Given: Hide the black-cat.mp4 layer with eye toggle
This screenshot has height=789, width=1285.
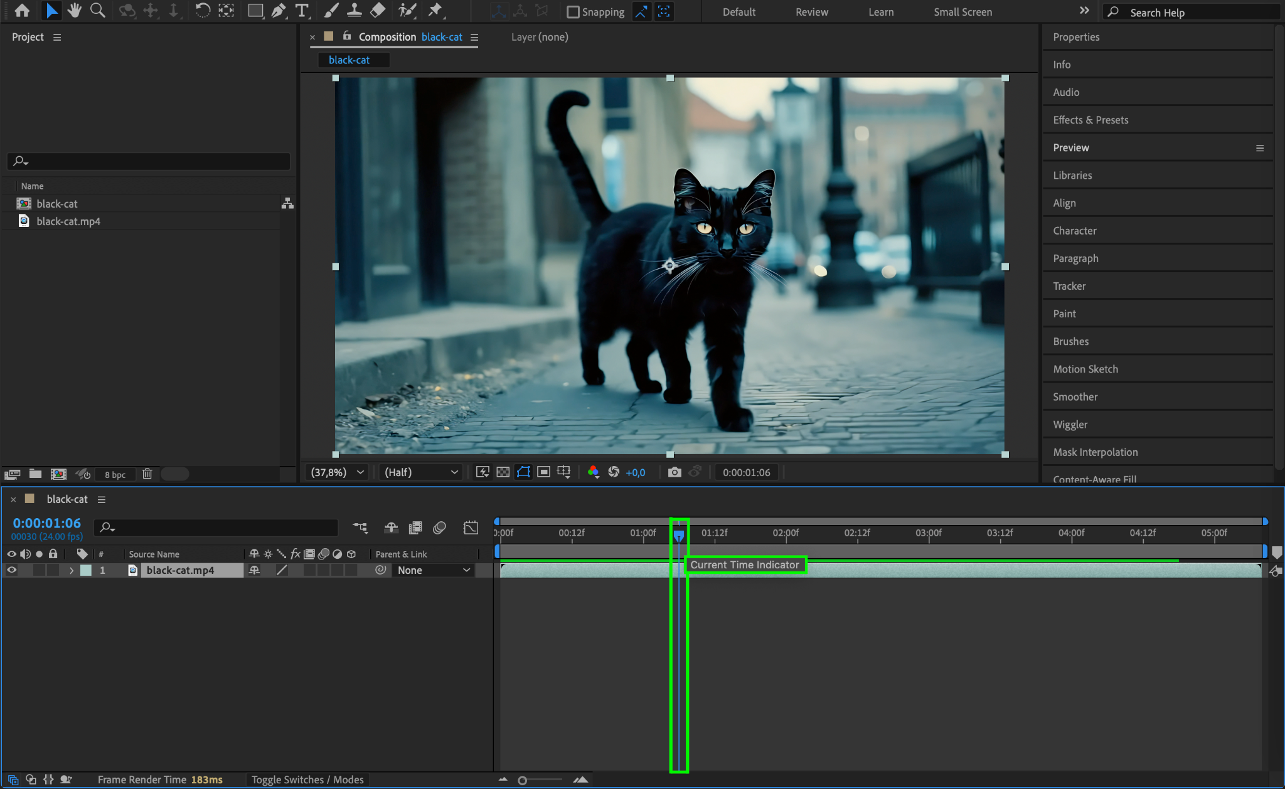Looking at the screenshot, I should [x=11, y=570].
